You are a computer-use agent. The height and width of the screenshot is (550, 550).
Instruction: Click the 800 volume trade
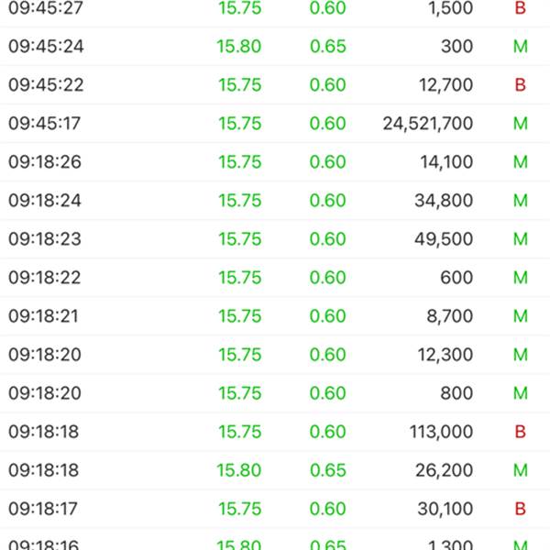click(x=456, y=393)
